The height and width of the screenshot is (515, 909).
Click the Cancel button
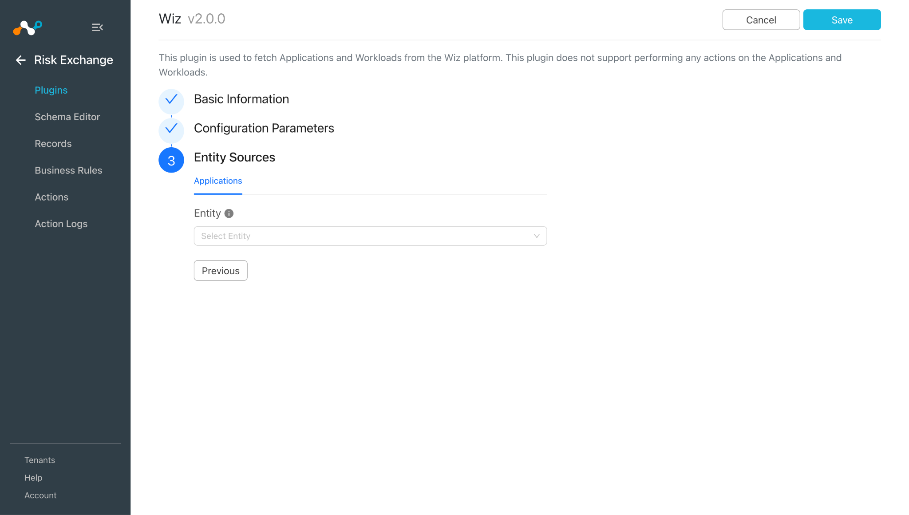[x=761, y=20]
